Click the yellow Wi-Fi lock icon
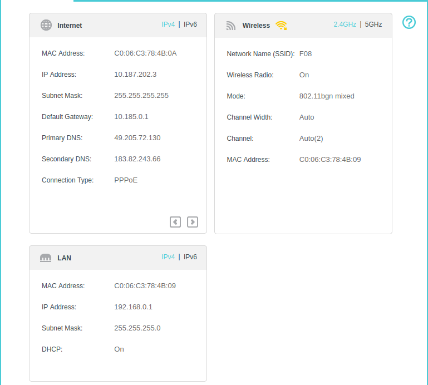The image size is (428, 385). click(x=281, y=25)
